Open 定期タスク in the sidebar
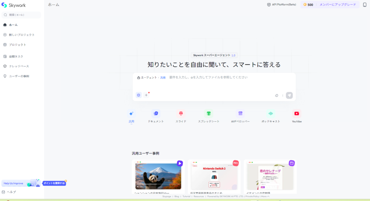This screenshot has height=201, width=370. 16,56
